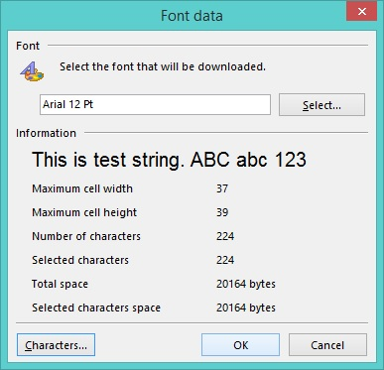Click the Font group header
This screenshot has width=384, height=370.
28,46
